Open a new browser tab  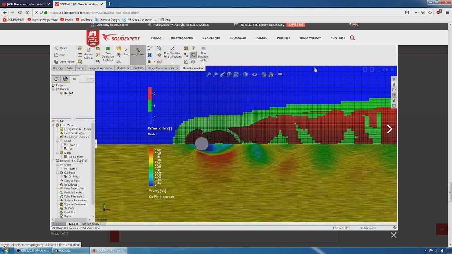point(109,4)
